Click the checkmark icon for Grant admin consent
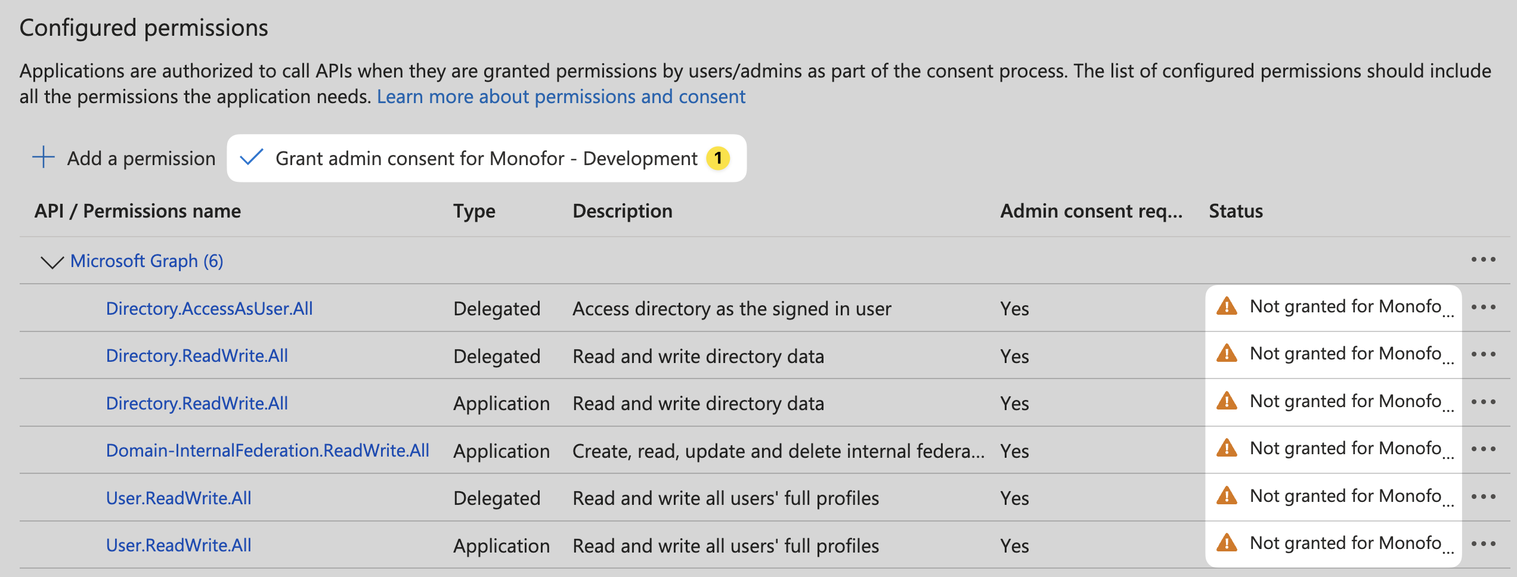Screen dimensions: 1517x577 tap(251, 158)
